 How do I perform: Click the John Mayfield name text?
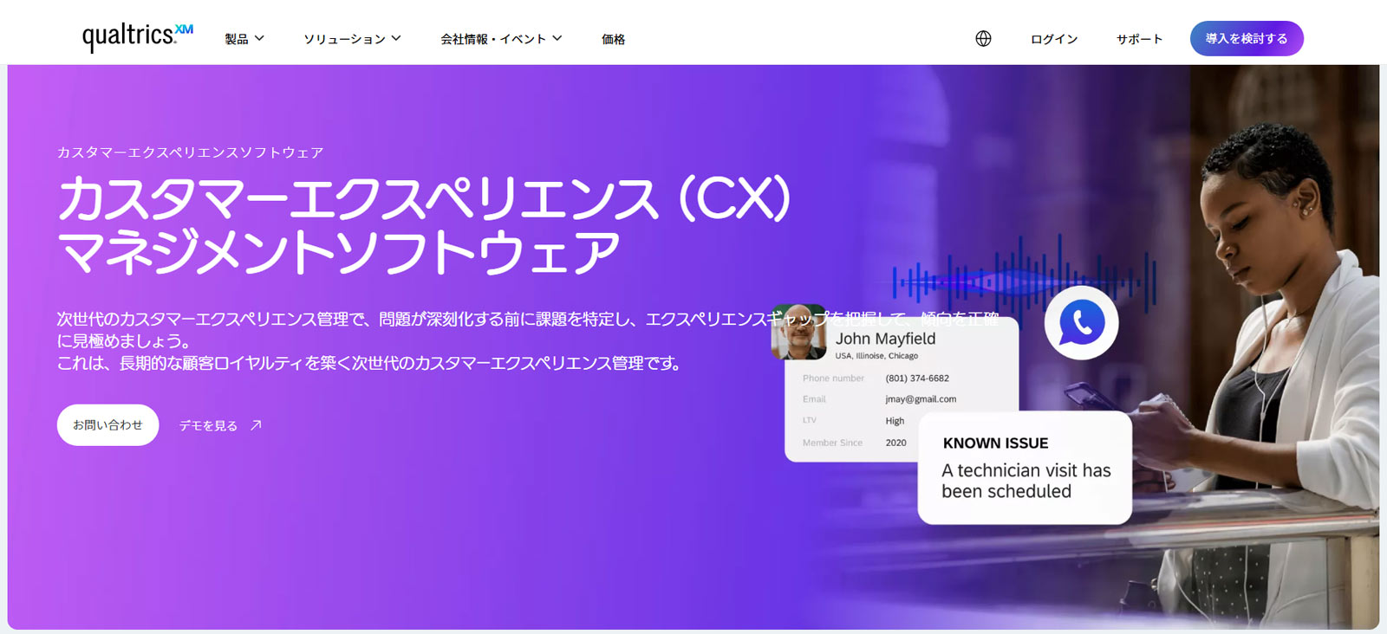[885, 339]
